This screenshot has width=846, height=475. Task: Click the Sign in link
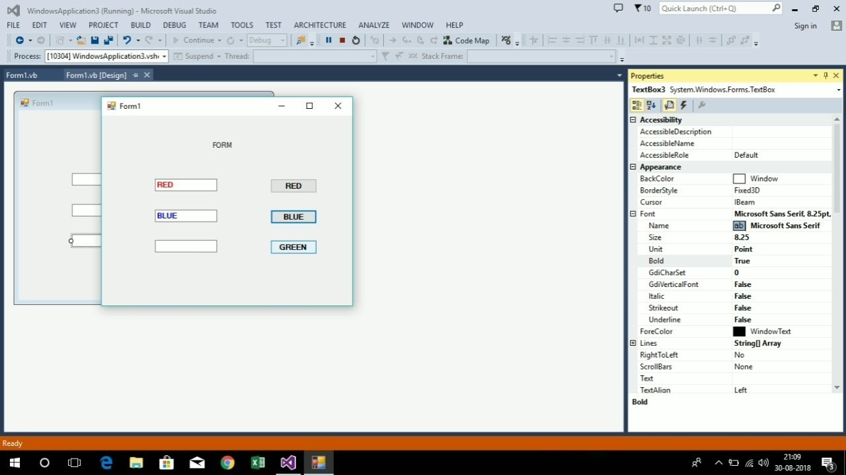[x=806, y=26]
